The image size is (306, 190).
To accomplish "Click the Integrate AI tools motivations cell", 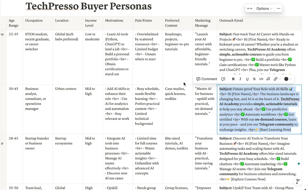I will 118,159.
